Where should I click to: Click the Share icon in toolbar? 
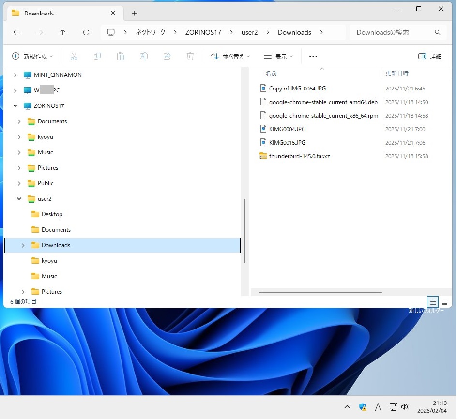click(167, 56)
